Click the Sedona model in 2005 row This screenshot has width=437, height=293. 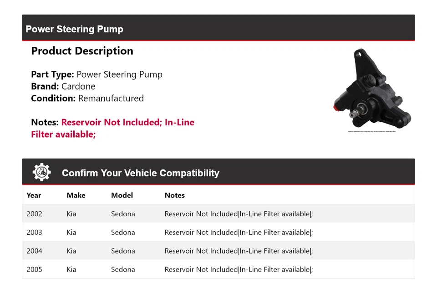123,269
